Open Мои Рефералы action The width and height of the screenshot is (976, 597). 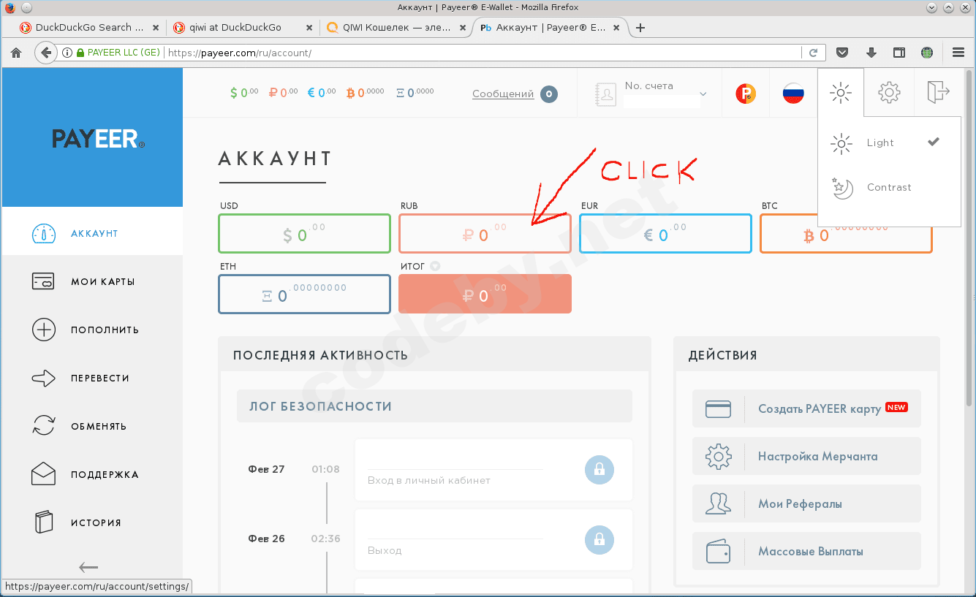click(806, 503)
